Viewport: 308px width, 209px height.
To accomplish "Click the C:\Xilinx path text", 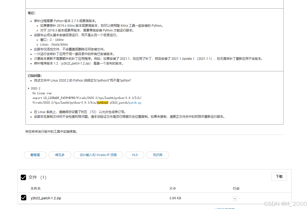I will pos(57,40).
